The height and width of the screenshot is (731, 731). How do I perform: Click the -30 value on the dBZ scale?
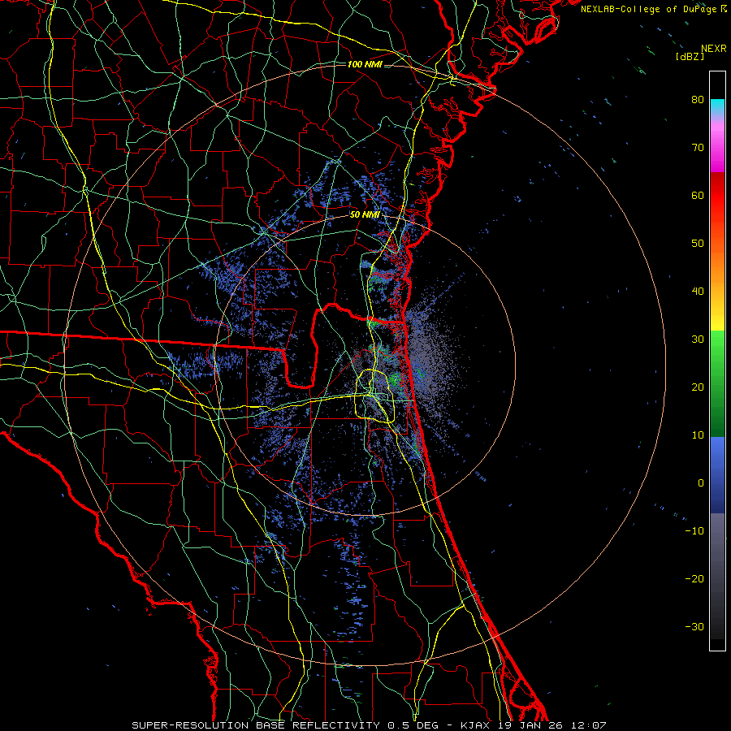pyautogui.click(x=694, y=626)
